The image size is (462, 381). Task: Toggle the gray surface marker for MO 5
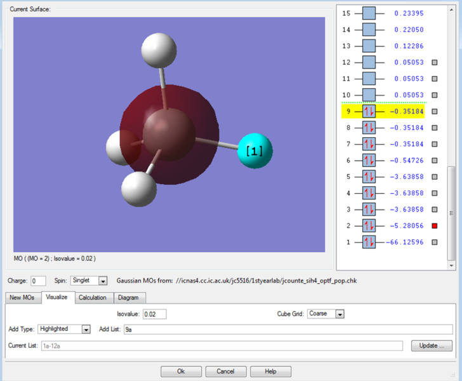point(435,177)
